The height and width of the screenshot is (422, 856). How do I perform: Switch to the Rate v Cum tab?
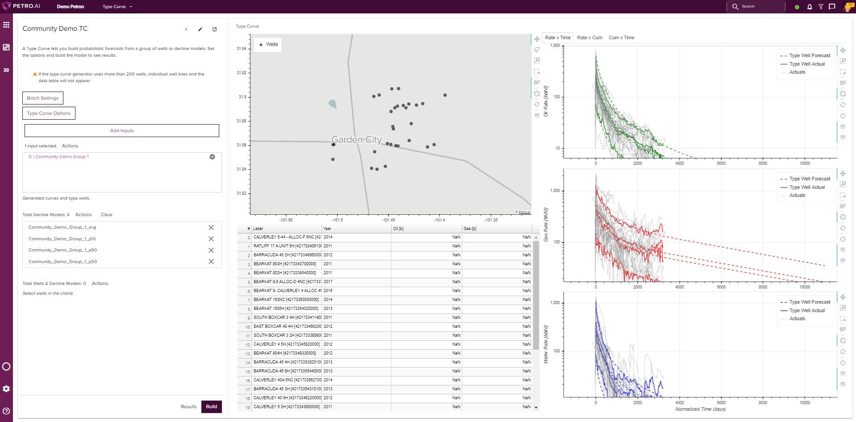point(589,38)
